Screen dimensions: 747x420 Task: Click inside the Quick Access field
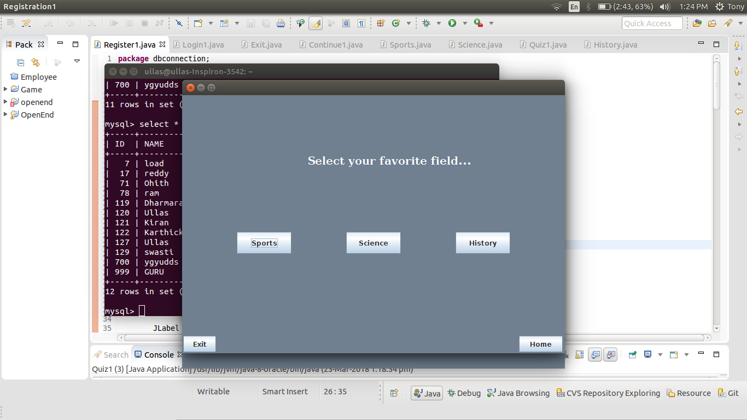tap(652, 23)
